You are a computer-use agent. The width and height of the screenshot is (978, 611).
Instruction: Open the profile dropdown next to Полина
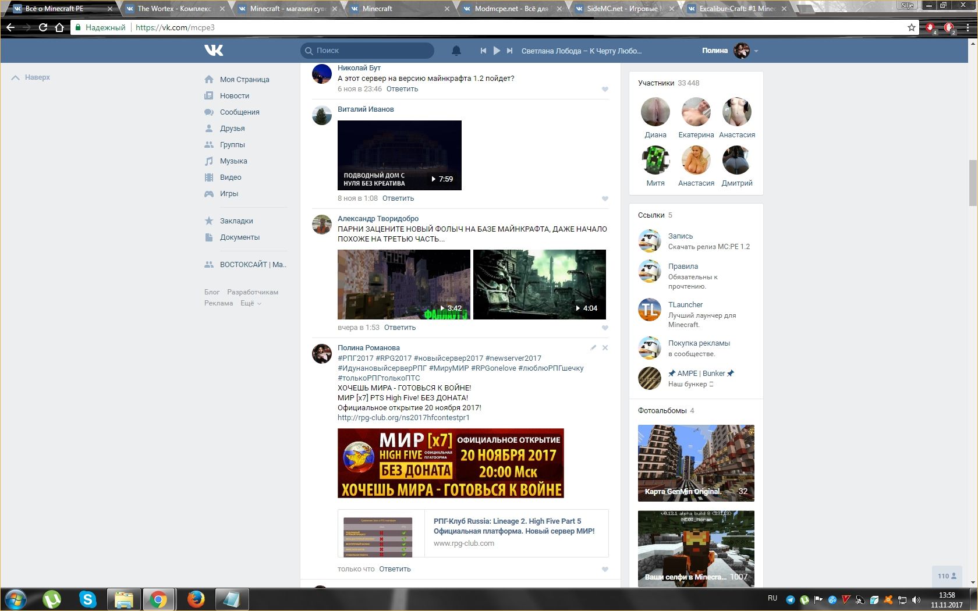pos(756,51)
